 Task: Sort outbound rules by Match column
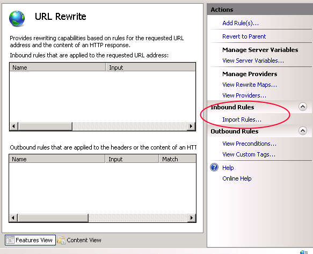point(178,159)
